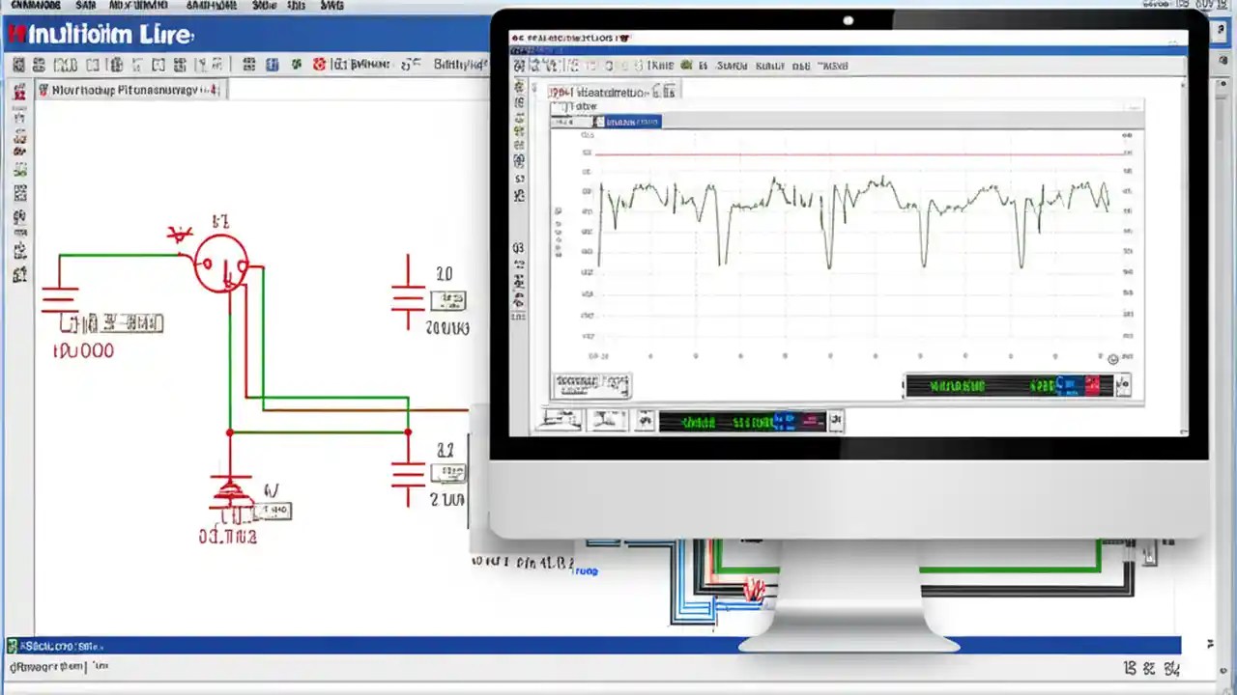1237x695 pixels.
Task: Select the topmost icon in the left sidebar
Action: 20,92
